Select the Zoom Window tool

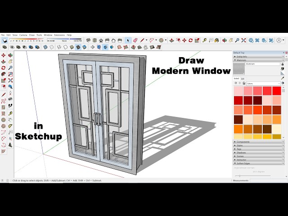point(10,74)
